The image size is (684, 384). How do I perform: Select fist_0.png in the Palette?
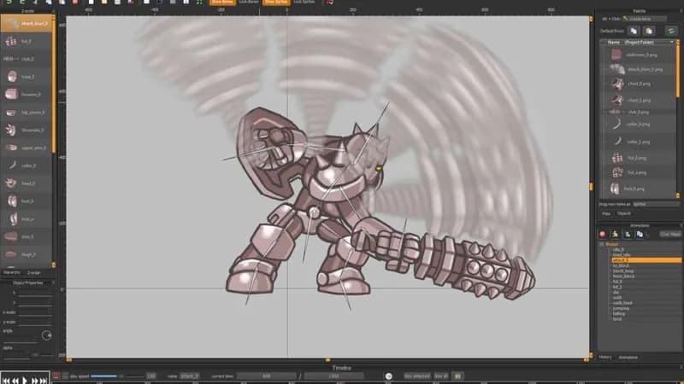coord(639,158)
